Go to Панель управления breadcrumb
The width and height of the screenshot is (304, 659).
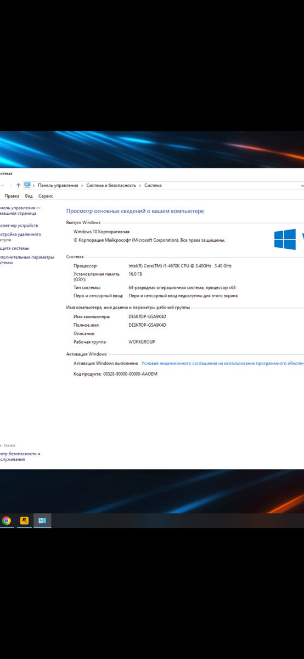click(58, 186)
